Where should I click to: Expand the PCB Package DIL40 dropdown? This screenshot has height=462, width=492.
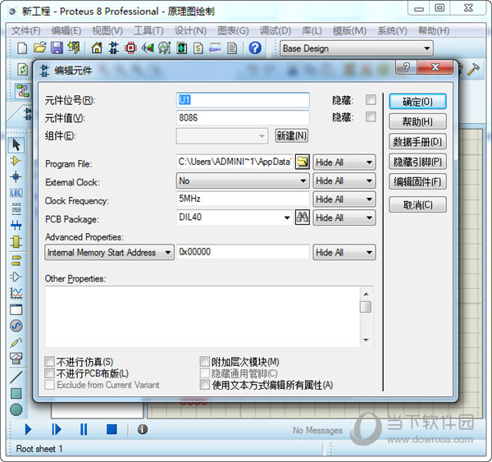[287, 217]
